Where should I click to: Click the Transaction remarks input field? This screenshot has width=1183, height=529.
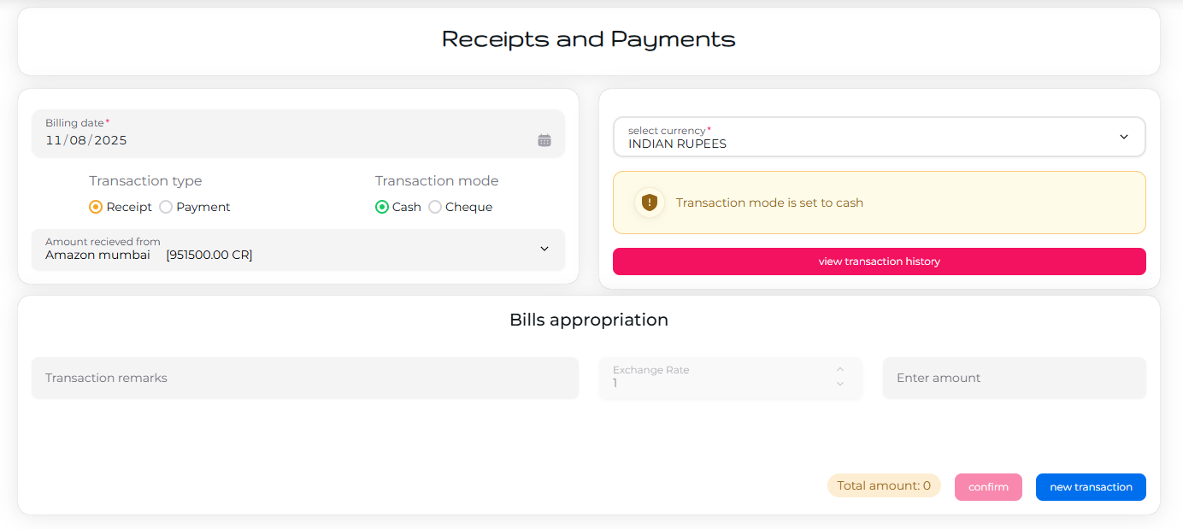(x=303, y=377)
